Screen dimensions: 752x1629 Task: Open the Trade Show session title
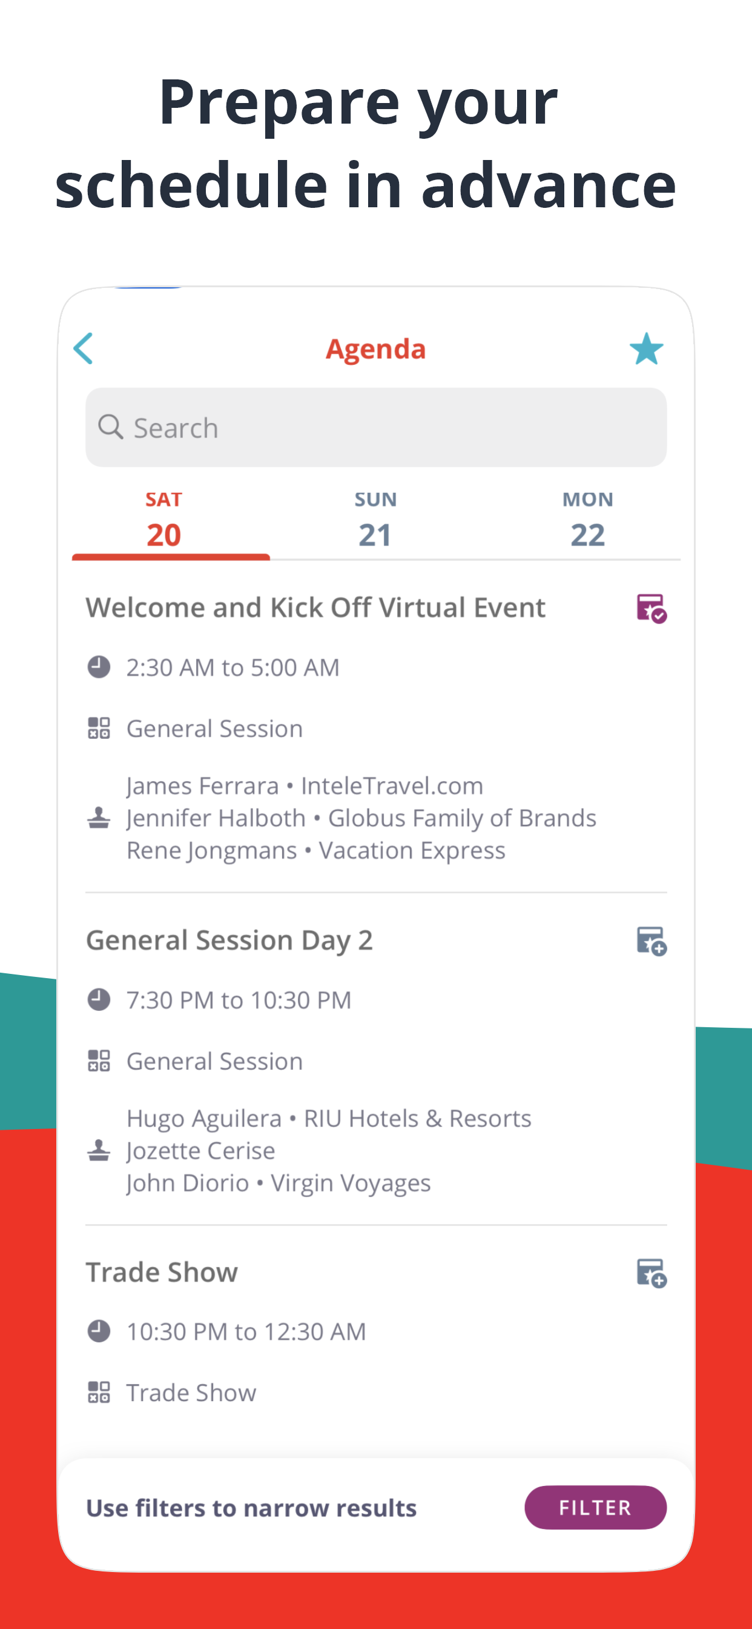tap(162, 1272)
